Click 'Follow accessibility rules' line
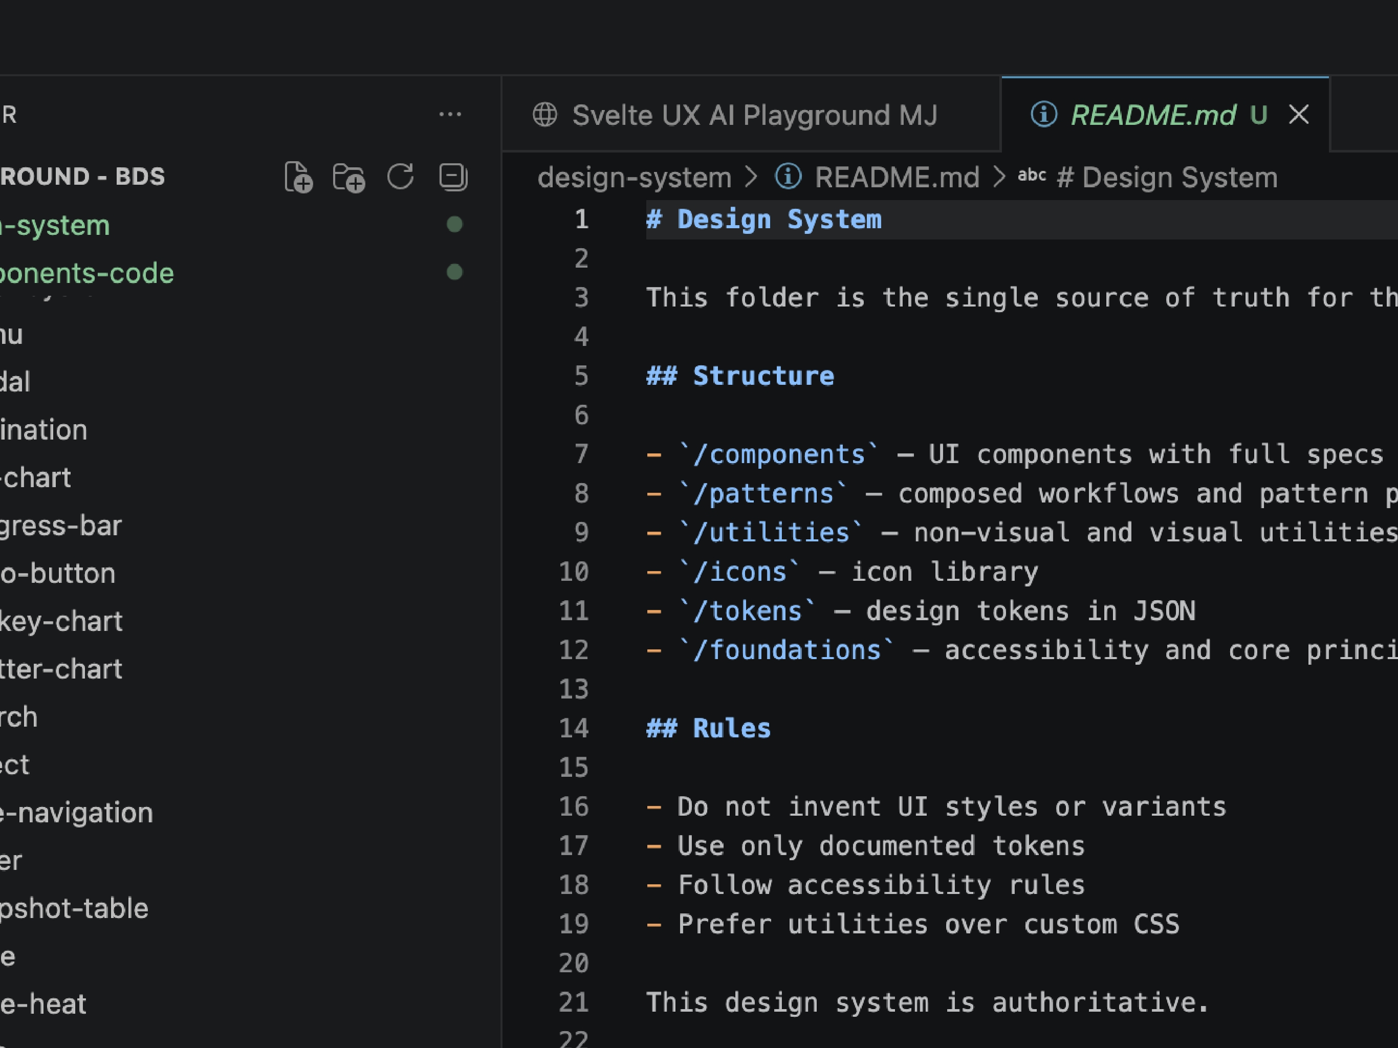 [881, 885]
